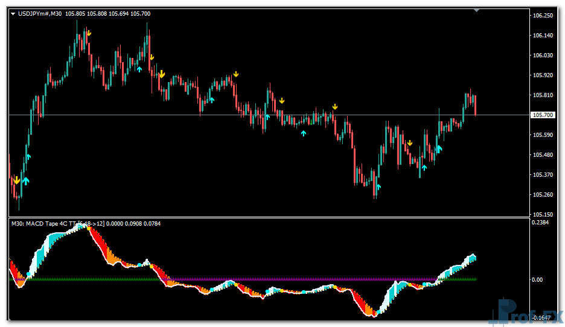Click the green dotted zero line in MACD
Screen dimensions: 565x327
click(91, 279)
